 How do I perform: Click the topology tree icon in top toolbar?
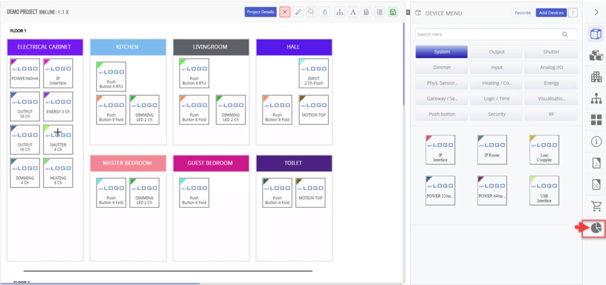click(x=340, y=12)
